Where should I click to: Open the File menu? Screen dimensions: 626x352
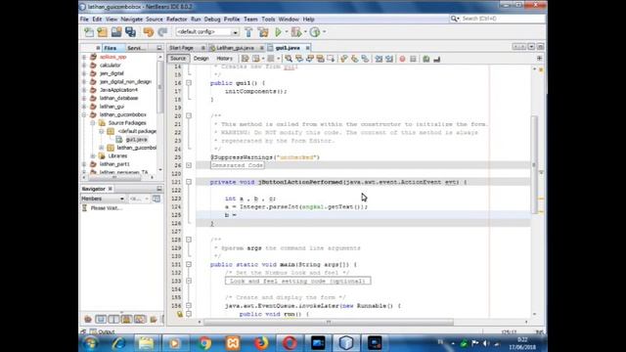84,20
